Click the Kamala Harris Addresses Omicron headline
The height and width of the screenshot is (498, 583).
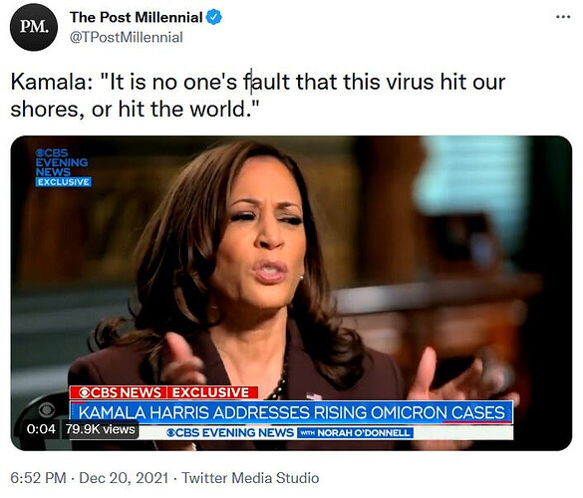pos(291,412)
